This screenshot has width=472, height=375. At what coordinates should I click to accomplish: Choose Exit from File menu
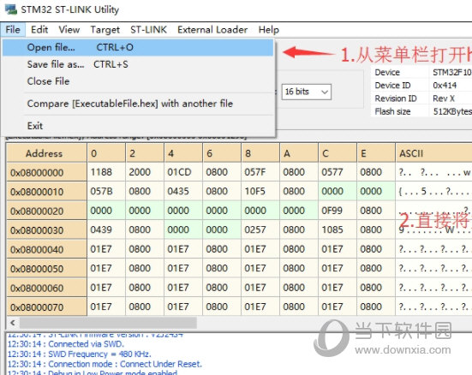(138, 126)
